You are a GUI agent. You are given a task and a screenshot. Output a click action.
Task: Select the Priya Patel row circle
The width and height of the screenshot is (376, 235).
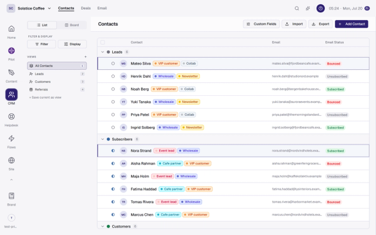click(113, 115)
